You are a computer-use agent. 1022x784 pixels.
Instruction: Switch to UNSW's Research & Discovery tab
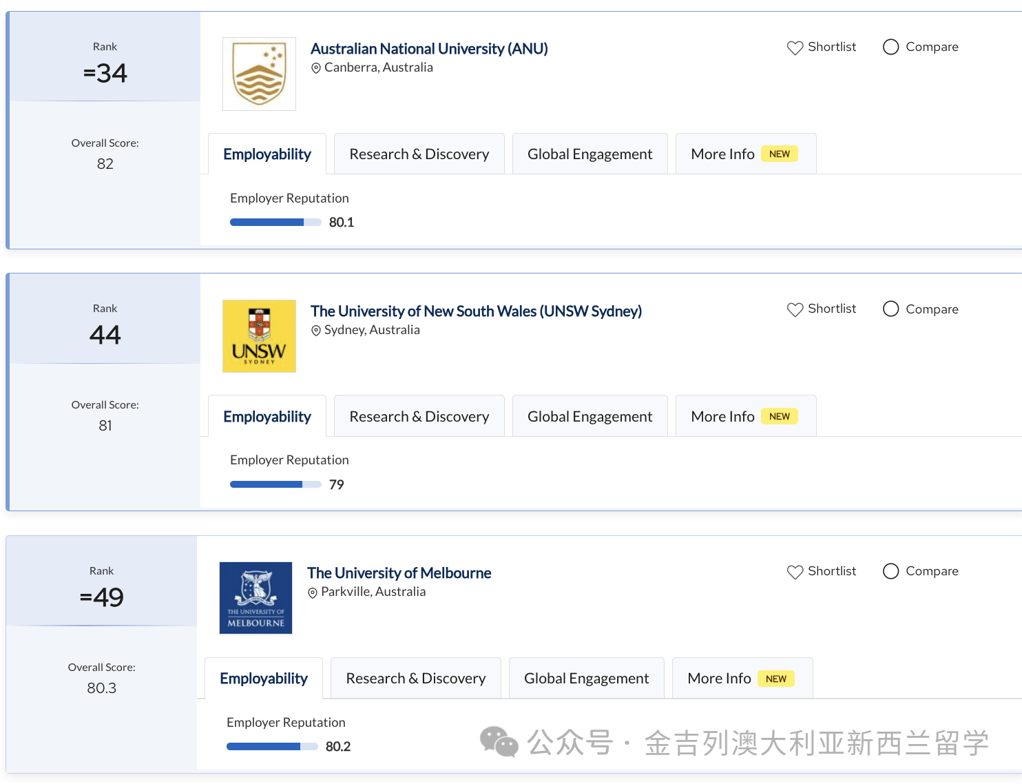coord(419,416)
